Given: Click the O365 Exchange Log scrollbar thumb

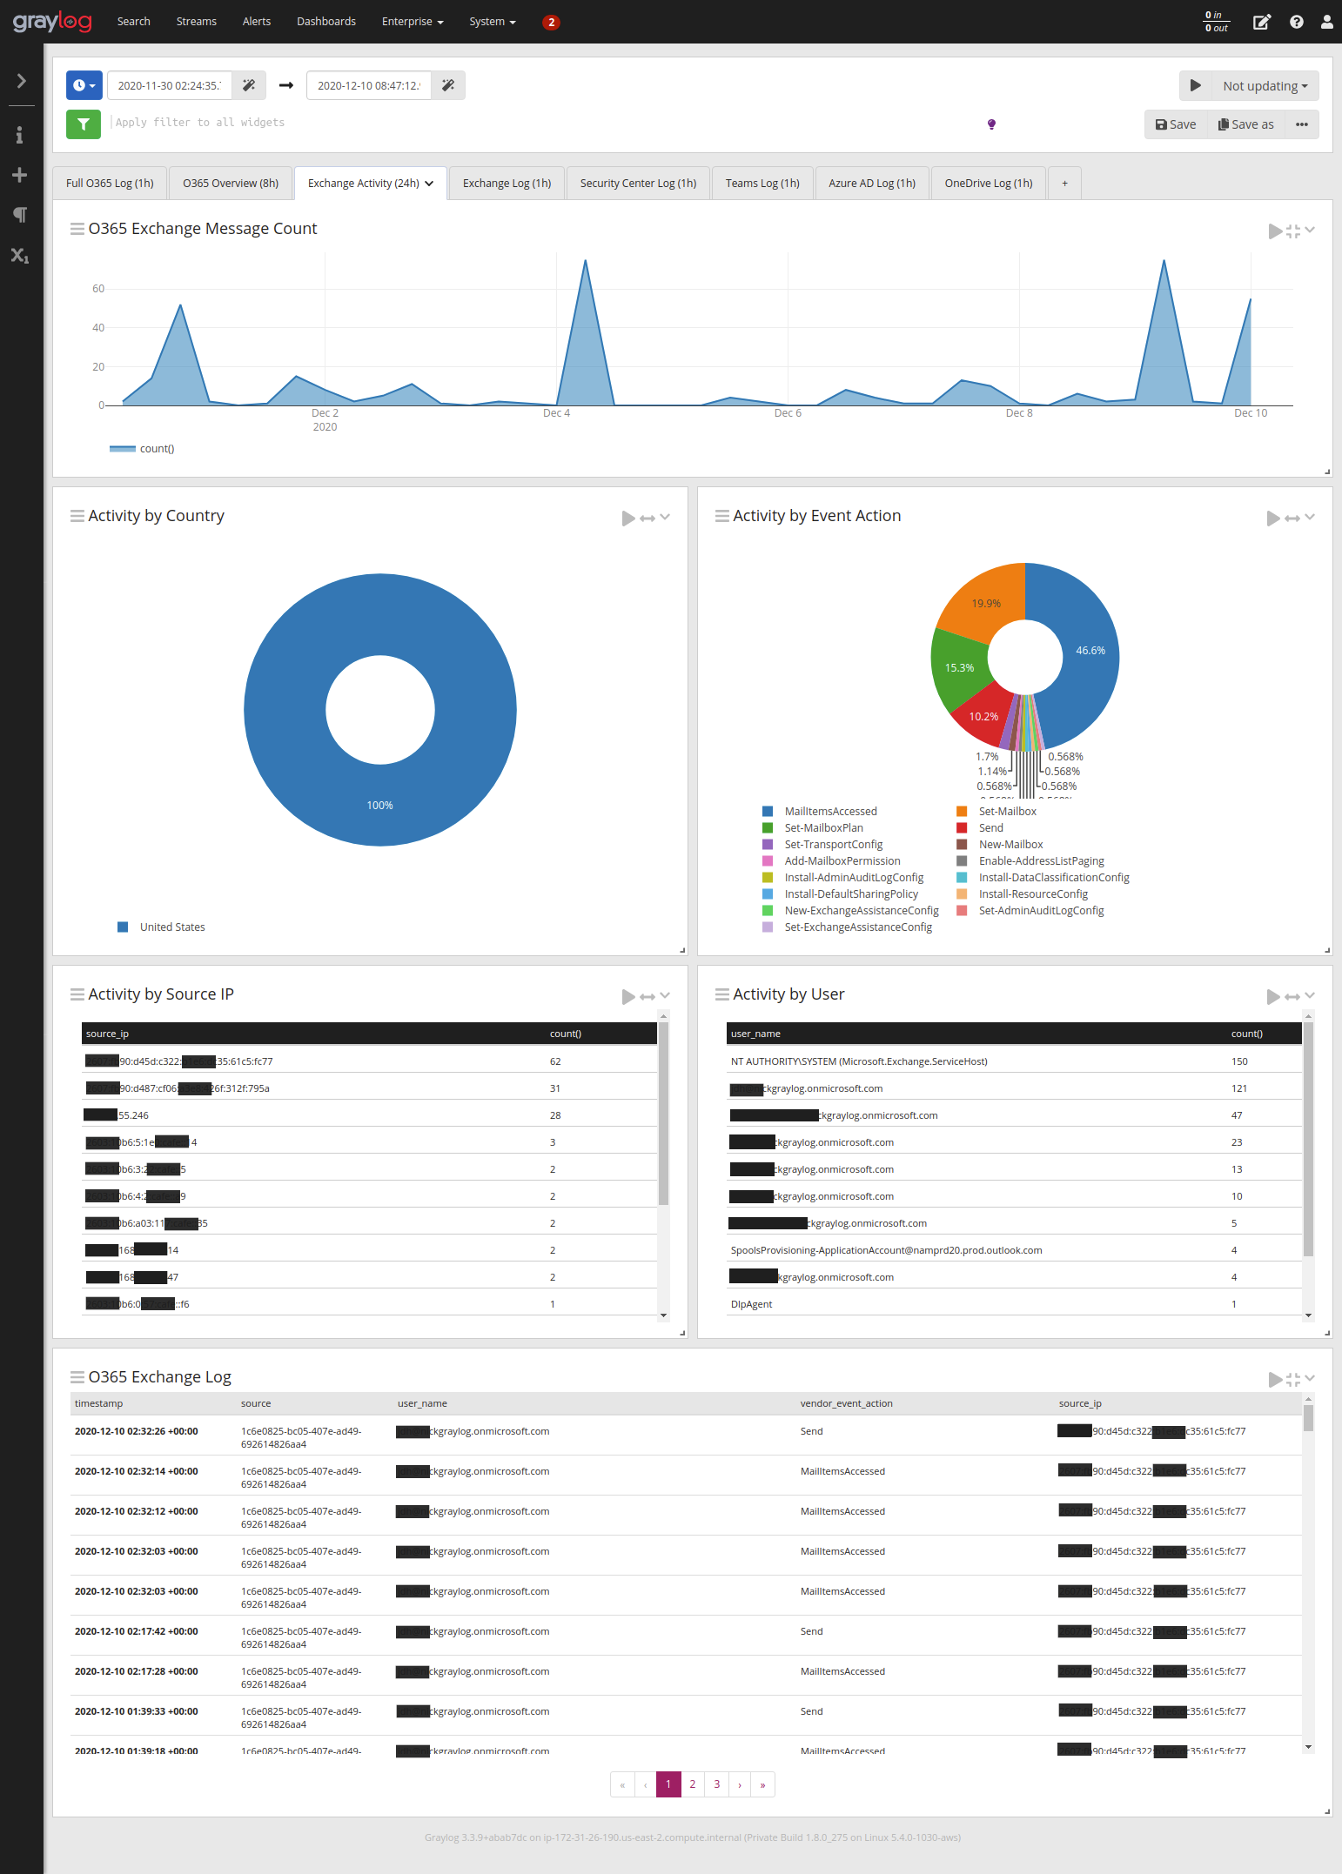Looking at the screenshot, I should pos(1308,1417).
